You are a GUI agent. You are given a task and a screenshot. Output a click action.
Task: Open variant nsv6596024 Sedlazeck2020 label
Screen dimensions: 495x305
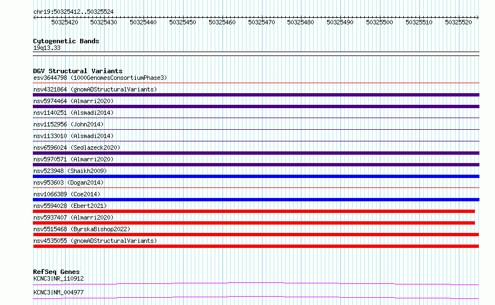point(77,148)
